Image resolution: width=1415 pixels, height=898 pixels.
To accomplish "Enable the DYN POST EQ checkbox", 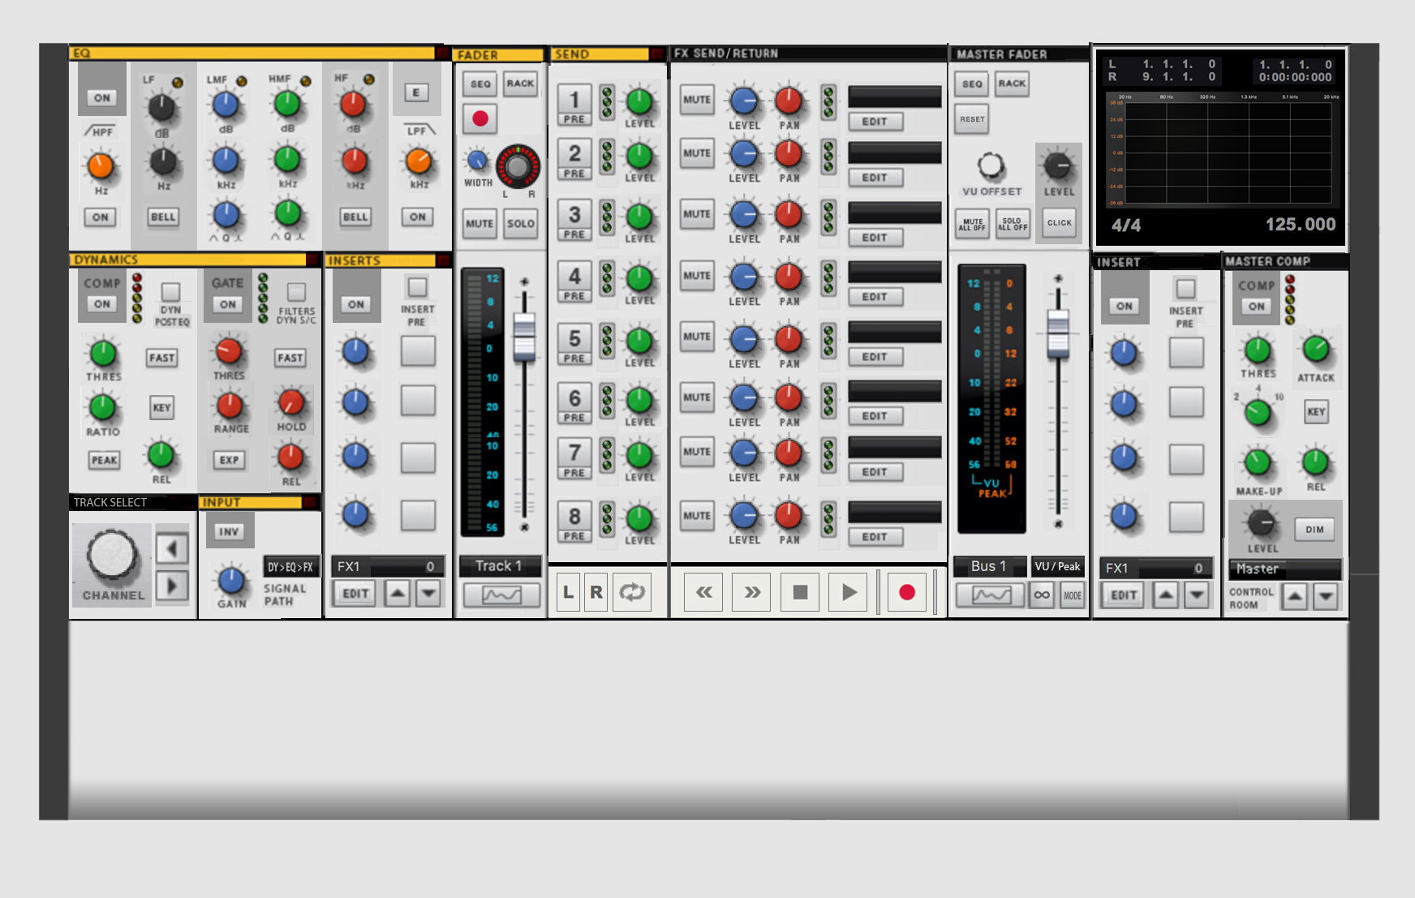I will 170,291.
